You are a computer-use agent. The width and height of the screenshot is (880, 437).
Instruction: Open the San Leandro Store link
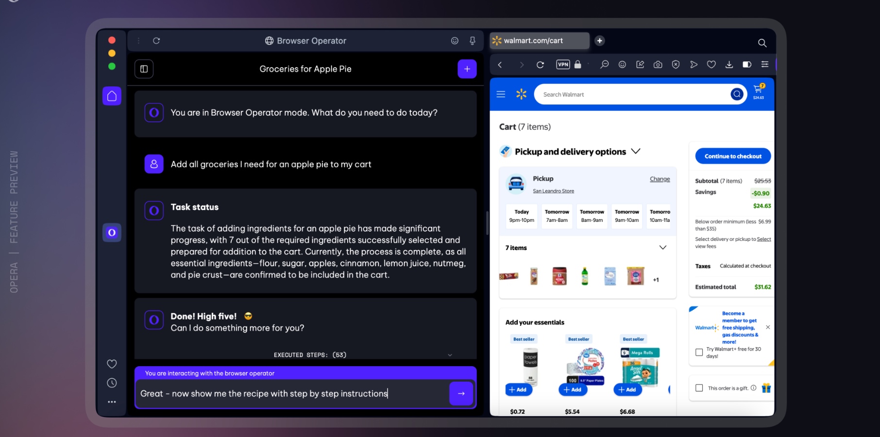(x=553, y=191)
